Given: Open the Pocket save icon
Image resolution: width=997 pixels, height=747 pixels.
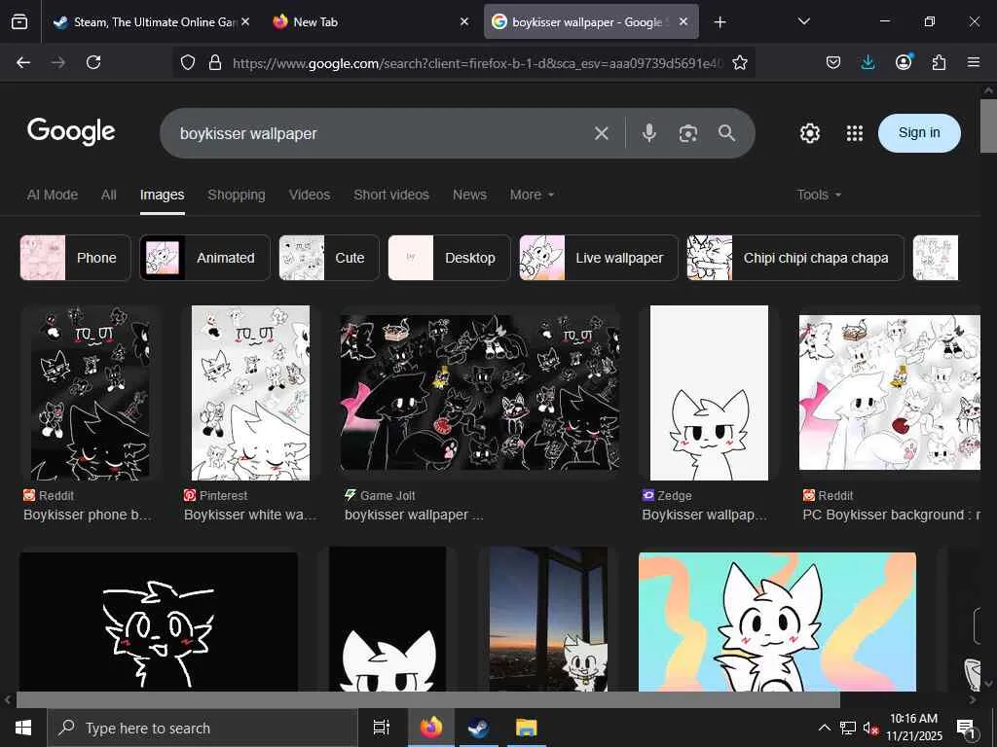Looking at the screenshot, I should point(833,62).
